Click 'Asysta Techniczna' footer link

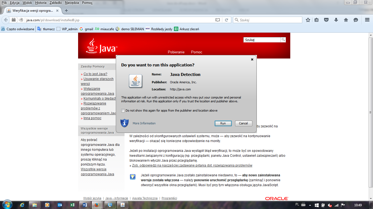click(145, 198)
